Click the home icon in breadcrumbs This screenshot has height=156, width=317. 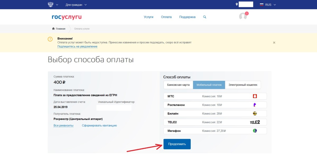(x=53, y=29)
